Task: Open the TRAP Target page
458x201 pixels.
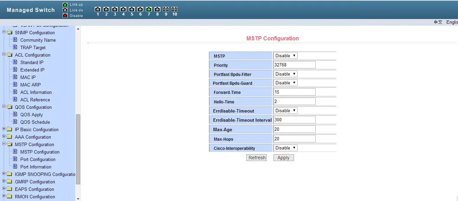Action: pyautogui.click(x=33, y=47)
